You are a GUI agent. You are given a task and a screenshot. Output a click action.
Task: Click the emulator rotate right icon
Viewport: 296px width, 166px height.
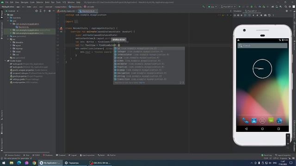pyautogui.click(x=249, y=15)
